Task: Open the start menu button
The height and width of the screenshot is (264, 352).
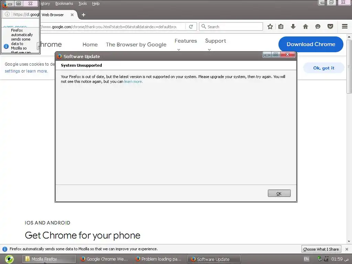Action: coord(9,259)
